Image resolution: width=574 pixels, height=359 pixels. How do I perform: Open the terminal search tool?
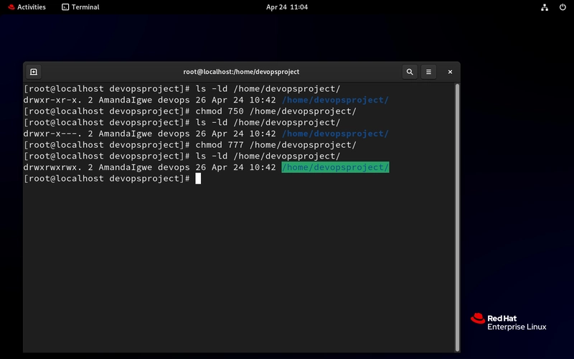410,72
